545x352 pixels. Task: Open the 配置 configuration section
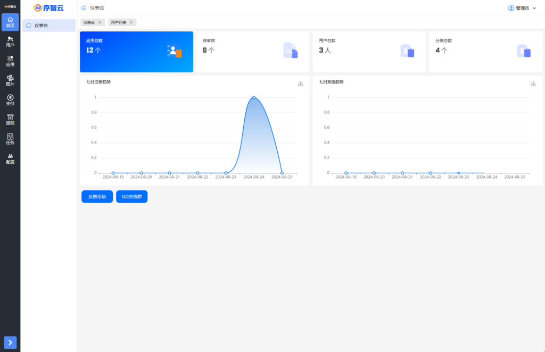(10, 158)
